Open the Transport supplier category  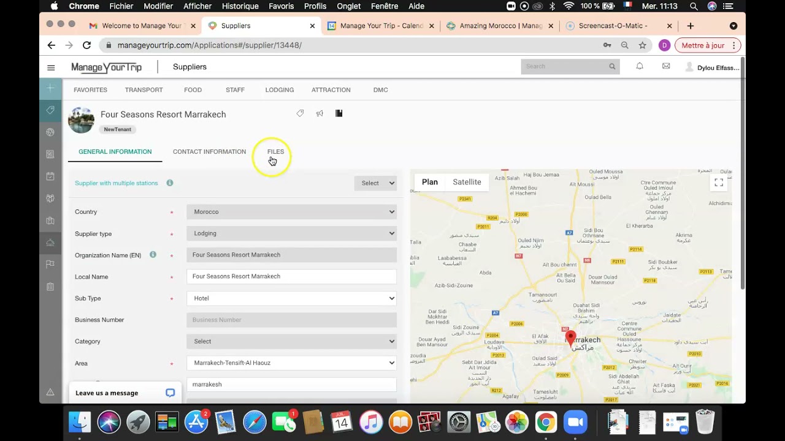pos(144,90)
